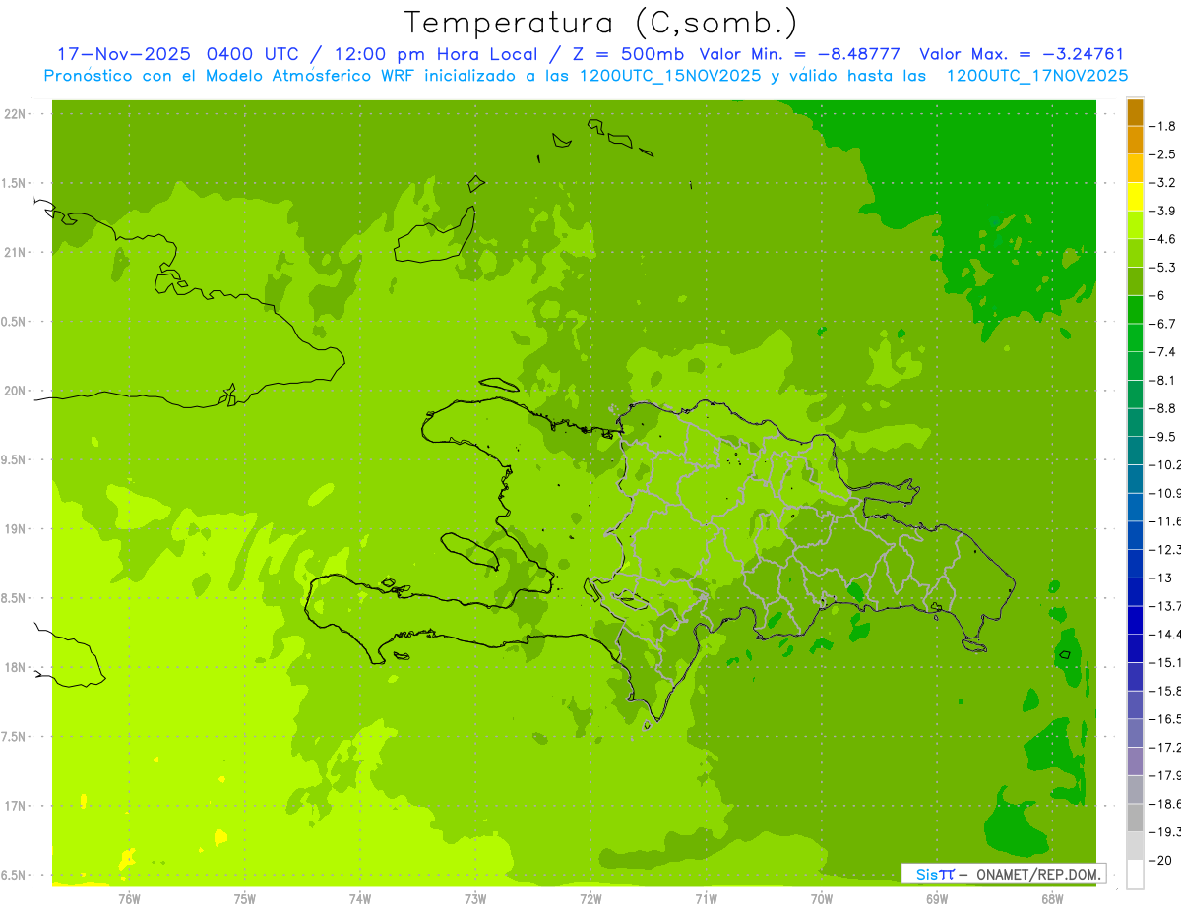Click the 75W longitude axis label
This screenshot has height=912, width=1181.
(x=245, y=898)
